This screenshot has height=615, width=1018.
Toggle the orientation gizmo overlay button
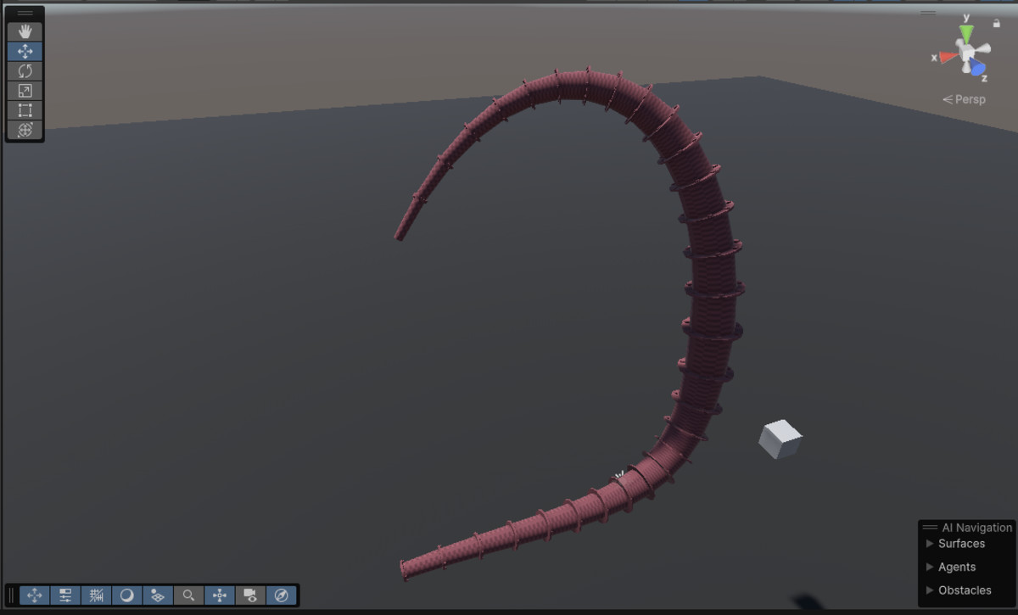(x=219, y=595)
